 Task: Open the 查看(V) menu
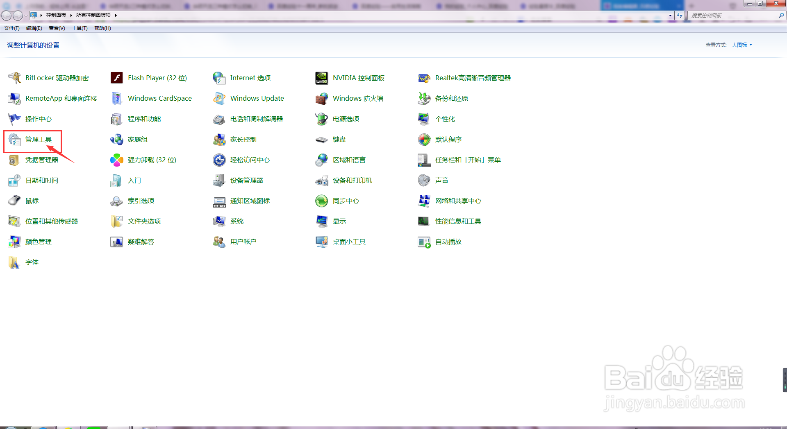click(x=57, y=28)
